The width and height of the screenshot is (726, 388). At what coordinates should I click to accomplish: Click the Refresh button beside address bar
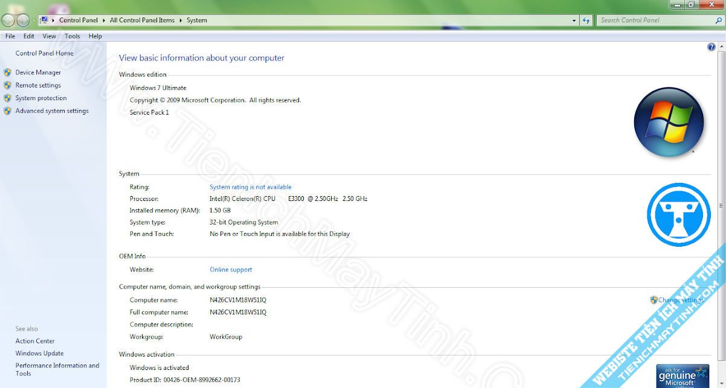coord(586,21)
